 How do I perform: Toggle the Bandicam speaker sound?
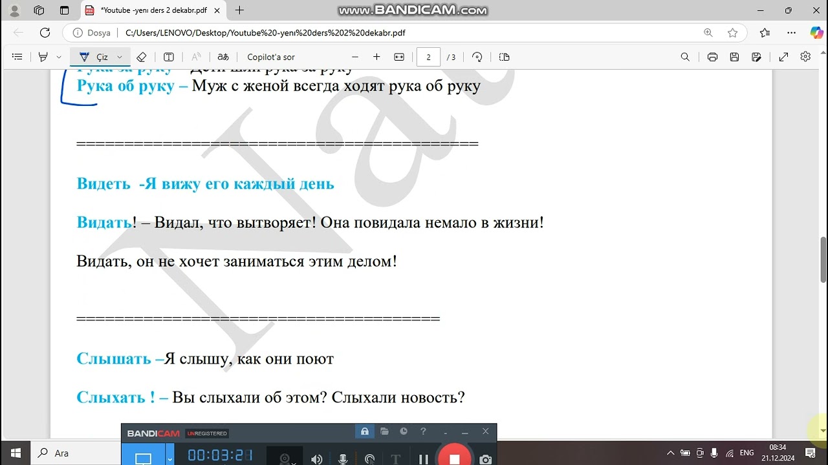(x=316, y=459)
